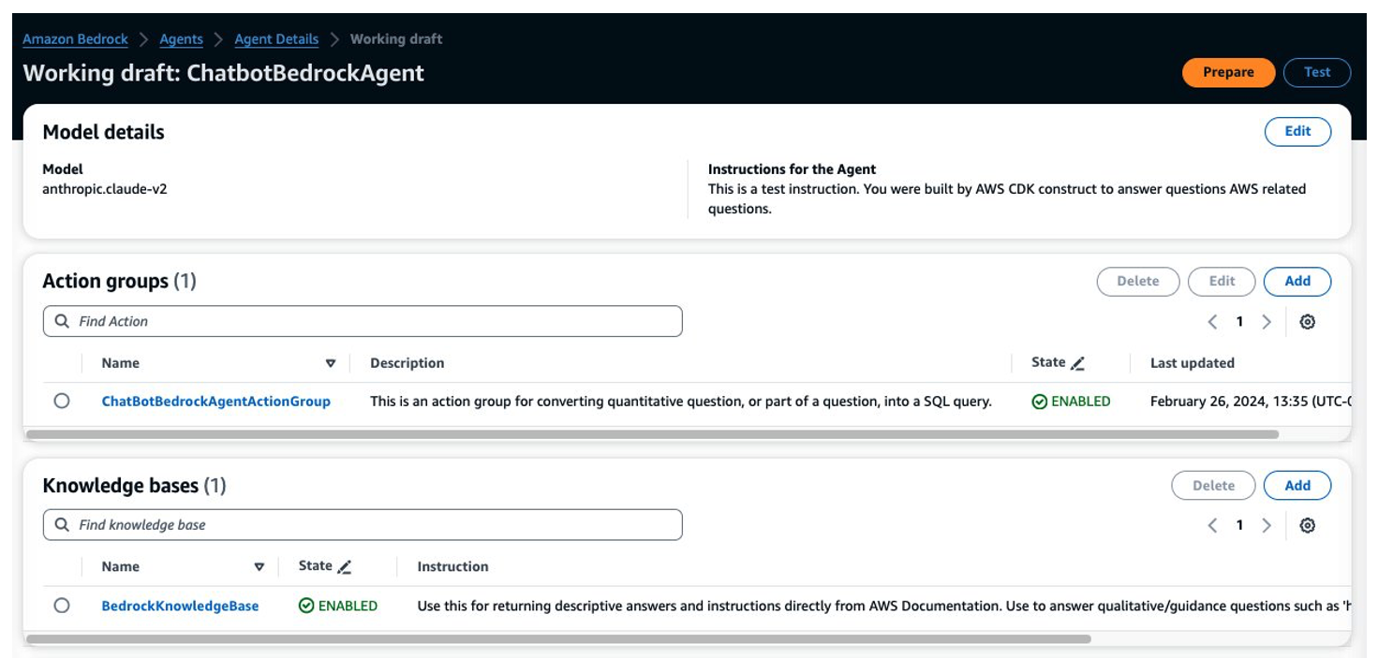Click the Description column header

click(407, 363)
